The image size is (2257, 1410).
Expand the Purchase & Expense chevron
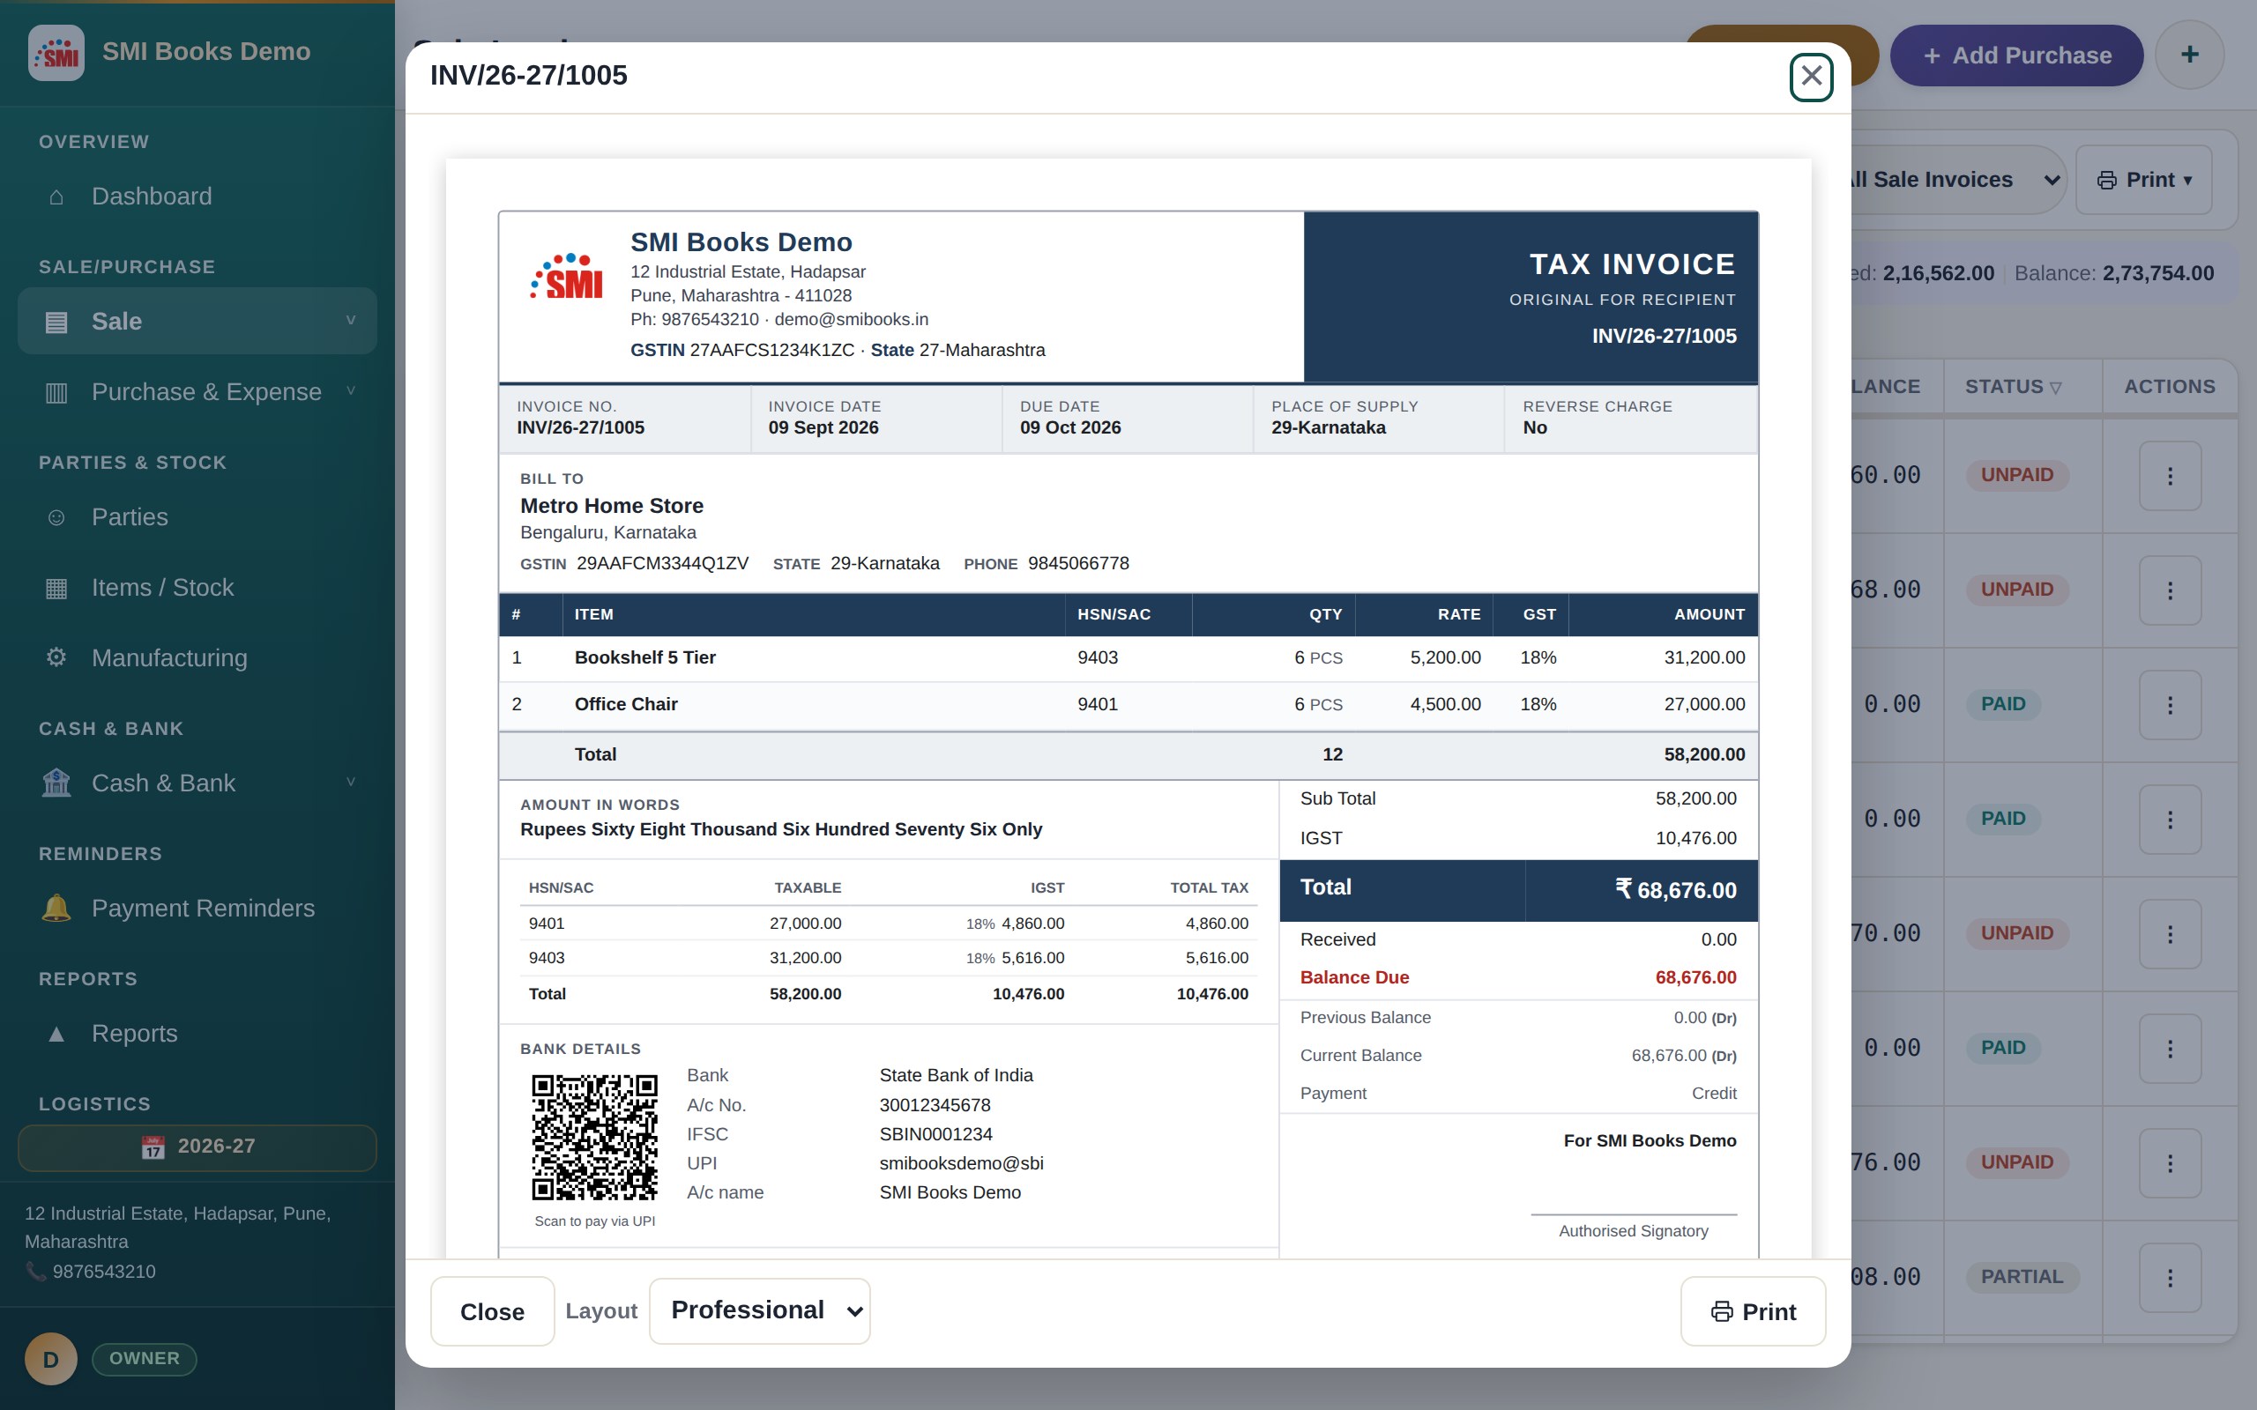tap(351, 391)
